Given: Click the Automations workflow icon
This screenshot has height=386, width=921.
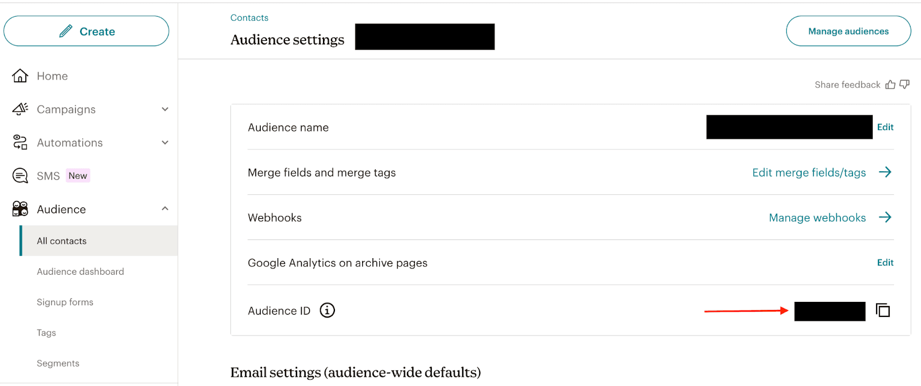Looking at the screenshot, I should tap(20, 142).
